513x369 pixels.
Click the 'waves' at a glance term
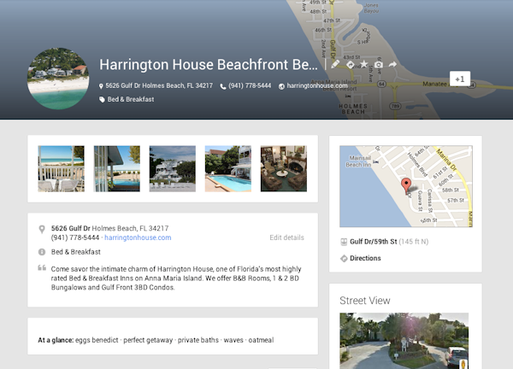pos(233,340)
